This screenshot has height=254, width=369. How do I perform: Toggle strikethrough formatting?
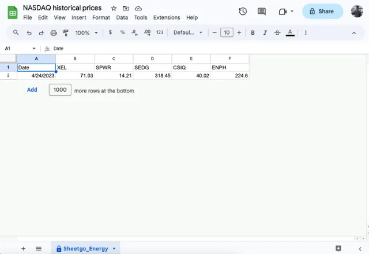[277, 33]
